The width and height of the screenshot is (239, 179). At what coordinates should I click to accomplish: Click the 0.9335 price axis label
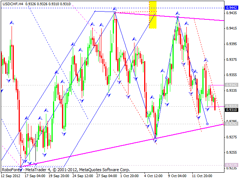[232, 91]
